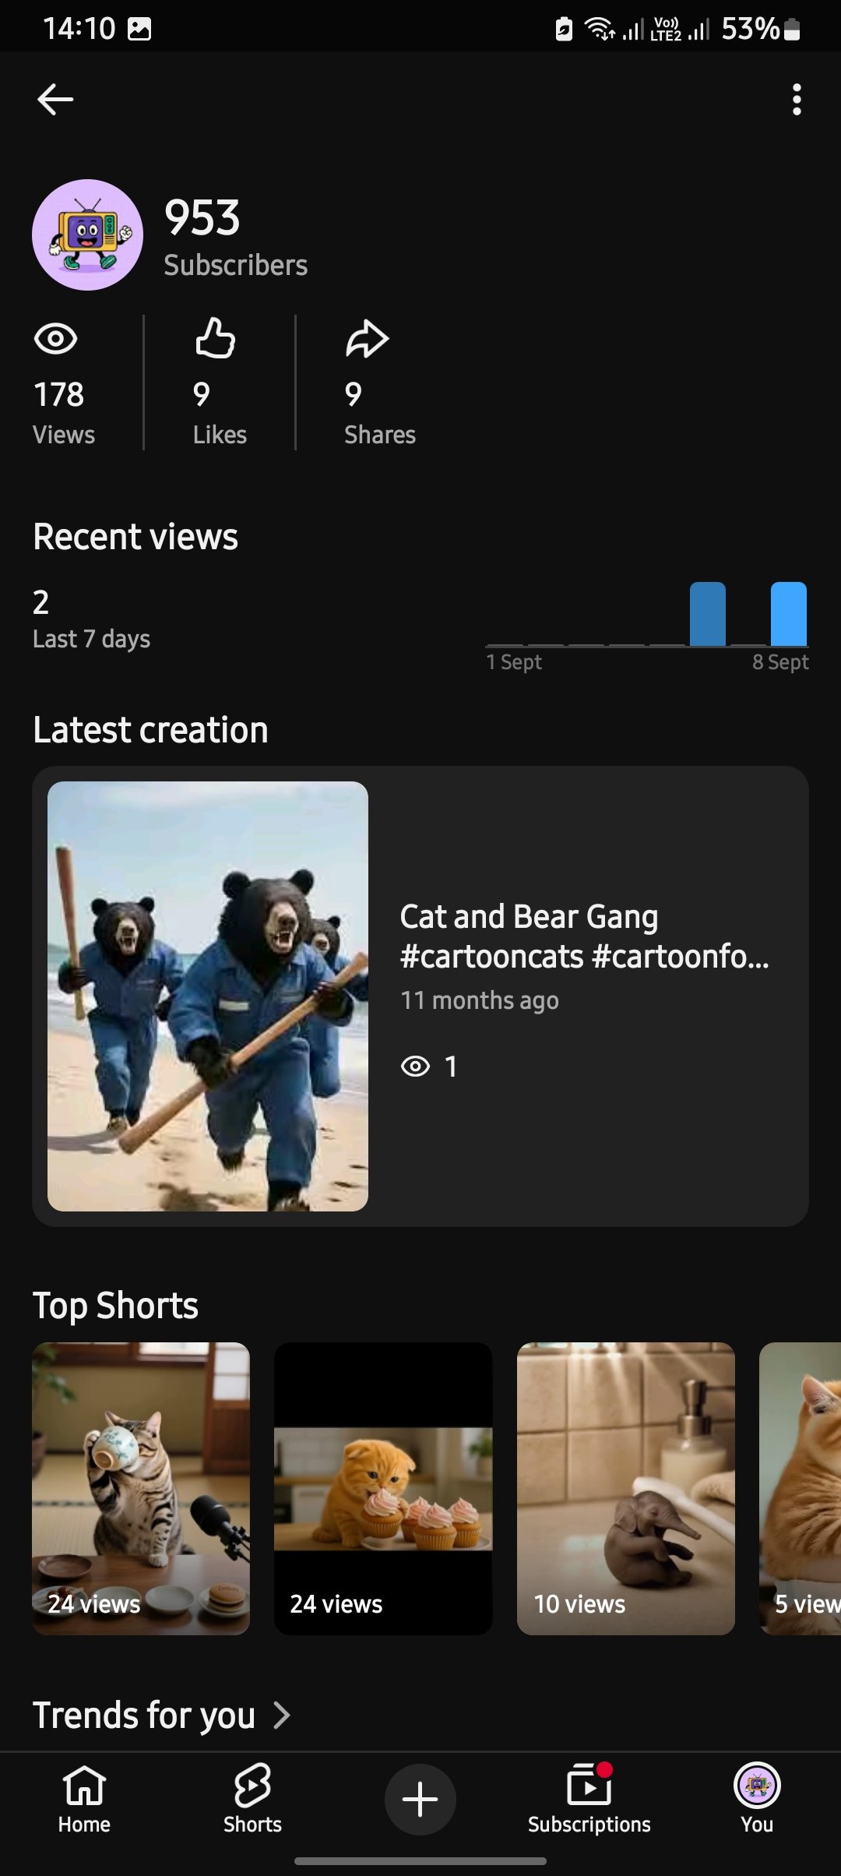Tap the battery 53% indicator
The image size is (841, 1876).
point(761,29)
